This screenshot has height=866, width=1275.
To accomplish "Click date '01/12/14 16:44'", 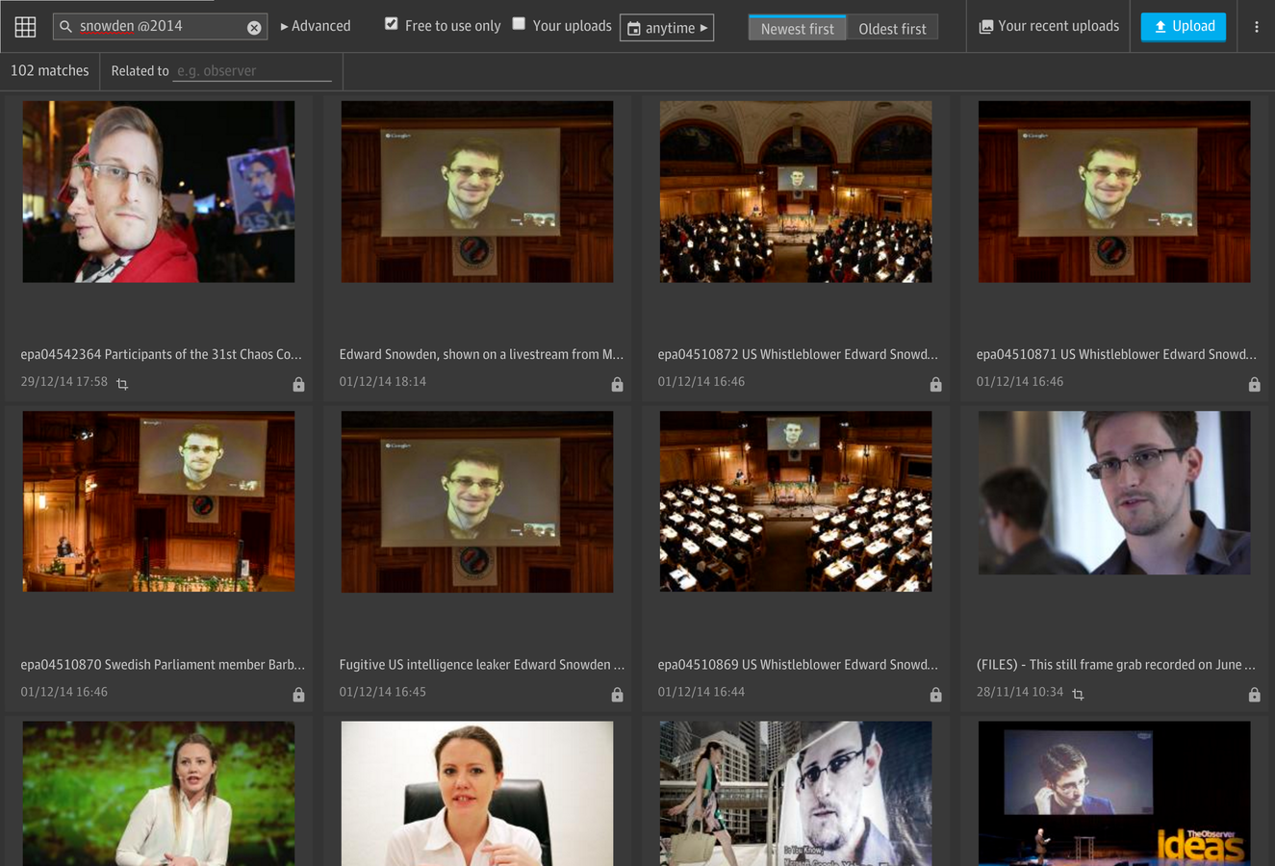I will tap(701, 692).
